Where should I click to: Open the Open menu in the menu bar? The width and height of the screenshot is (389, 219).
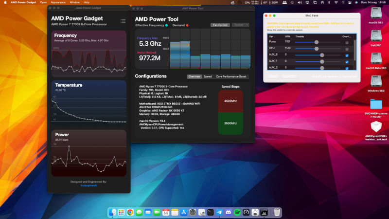tap(43, 2)
